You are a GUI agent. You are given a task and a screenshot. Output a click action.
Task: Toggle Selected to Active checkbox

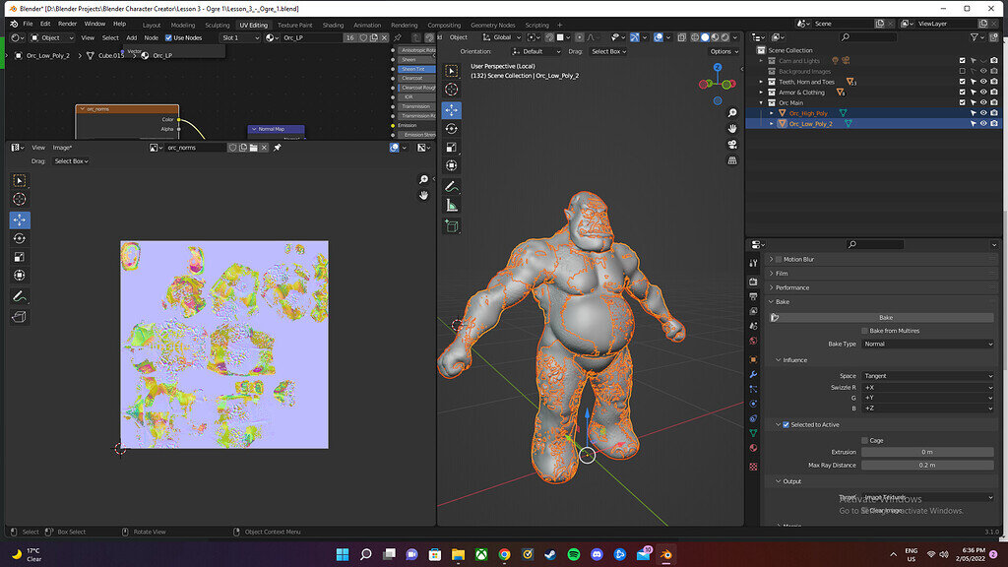pyautogui.click(x=786, y=425)
